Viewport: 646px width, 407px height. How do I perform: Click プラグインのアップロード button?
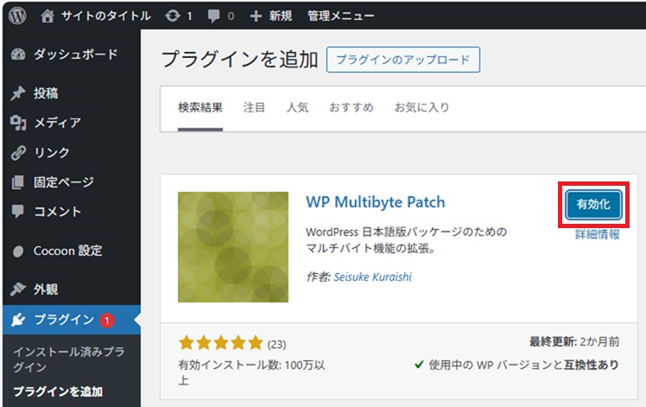(x=403, y=60)
